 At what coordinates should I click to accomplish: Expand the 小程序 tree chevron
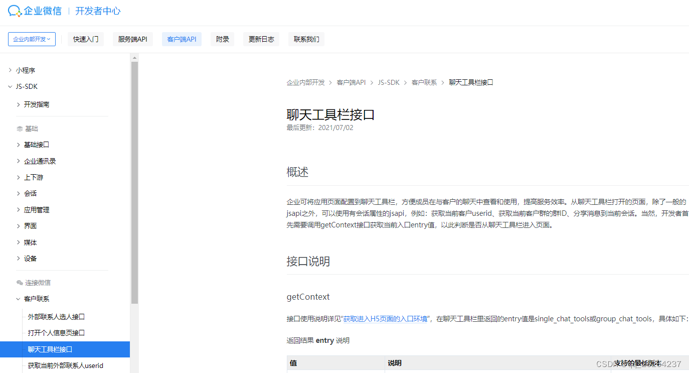(x=10, y=70)
